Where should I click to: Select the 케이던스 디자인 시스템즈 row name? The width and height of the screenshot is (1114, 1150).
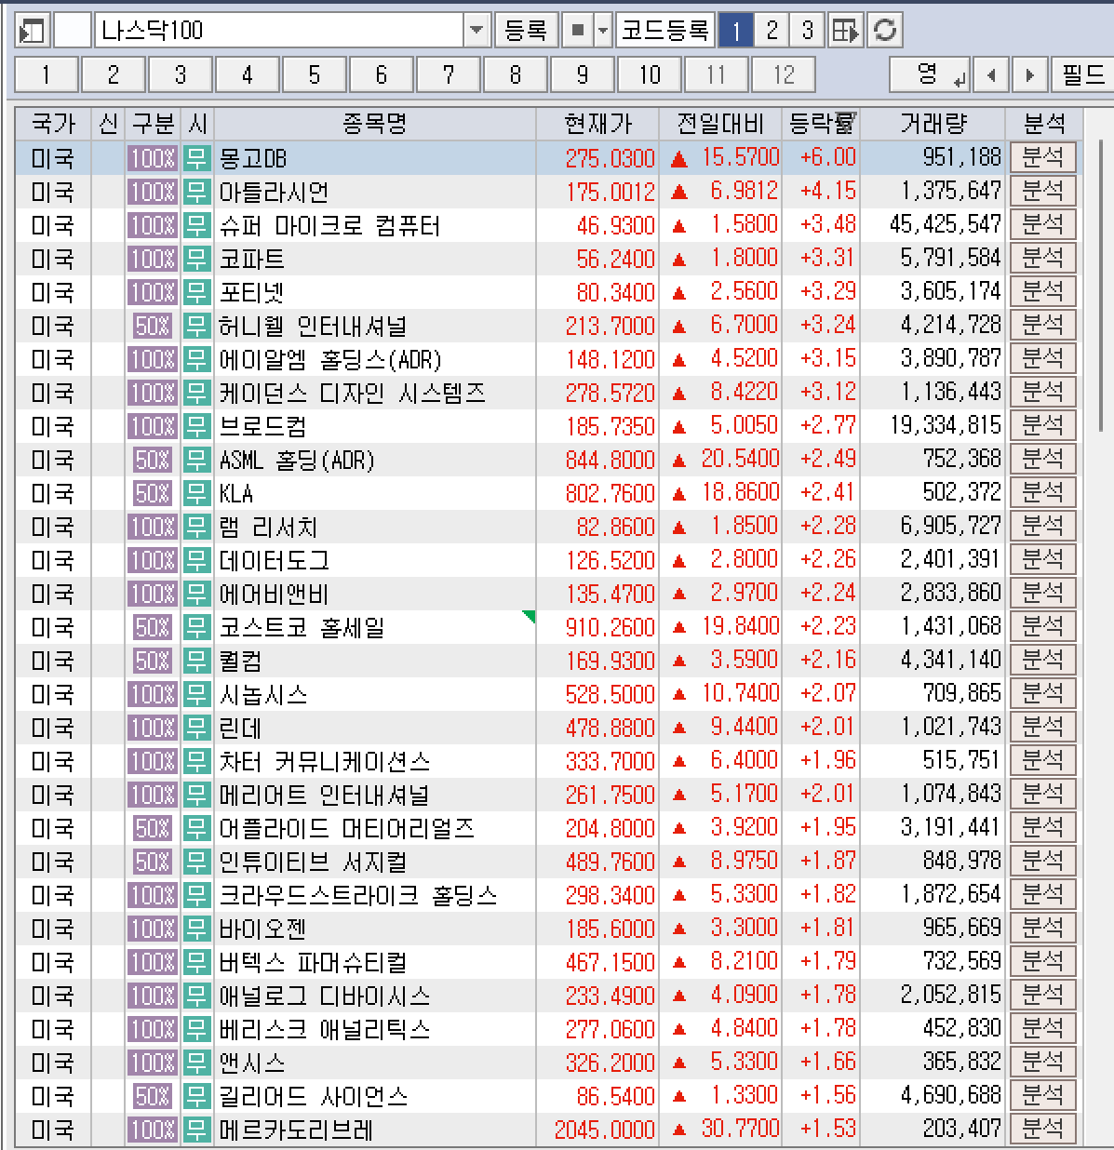[352, 393]
